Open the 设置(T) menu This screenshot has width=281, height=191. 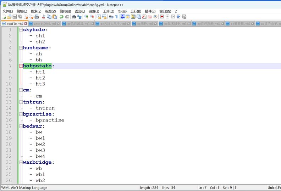(x=94, y=11)
